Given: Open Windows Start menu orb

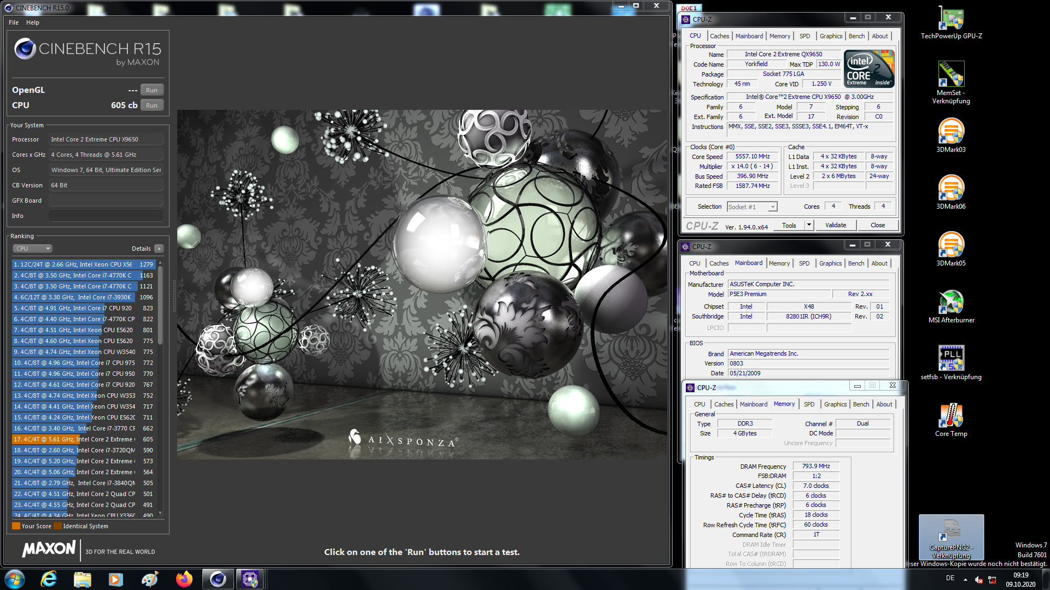Looking at the screenshot, I should click(x=15, y=579).
